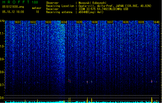Click the HROFFT 1.0.0 title text
Viewport: 162px width, 103px height.
pyautogui.click(x=20, y=2)
